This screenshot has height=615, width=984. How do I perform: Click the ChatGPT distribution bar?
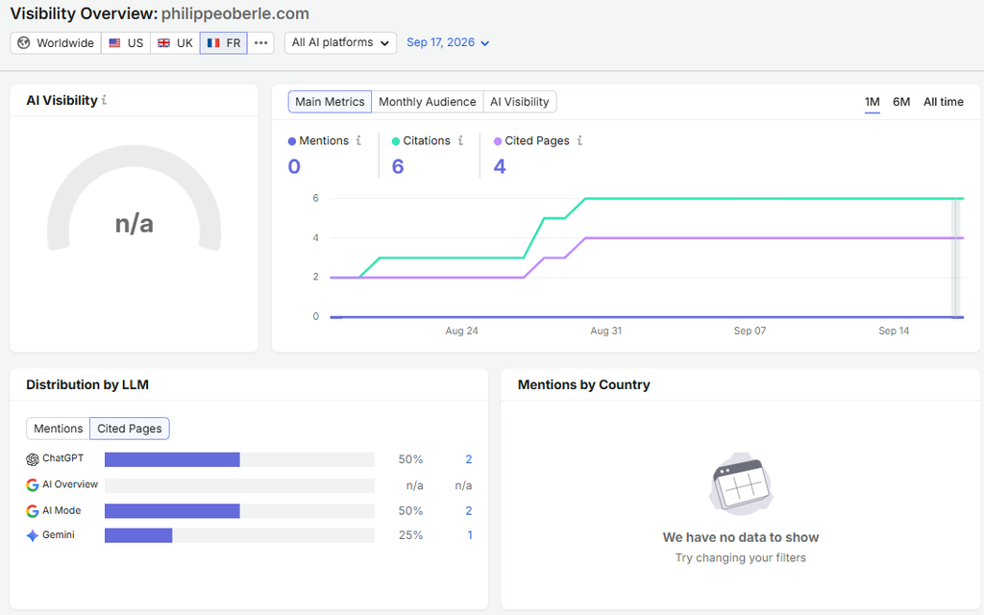coord(239,459)
